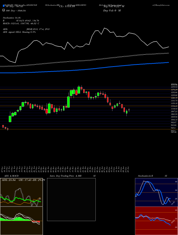Viewport: 178px width, 235px height.
Task: Click the 969.04 price level on the axis
Action: 174,125
